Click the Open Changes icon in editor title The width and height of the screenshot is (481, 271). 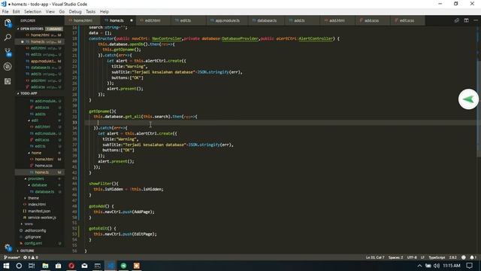tap(457, 20)
